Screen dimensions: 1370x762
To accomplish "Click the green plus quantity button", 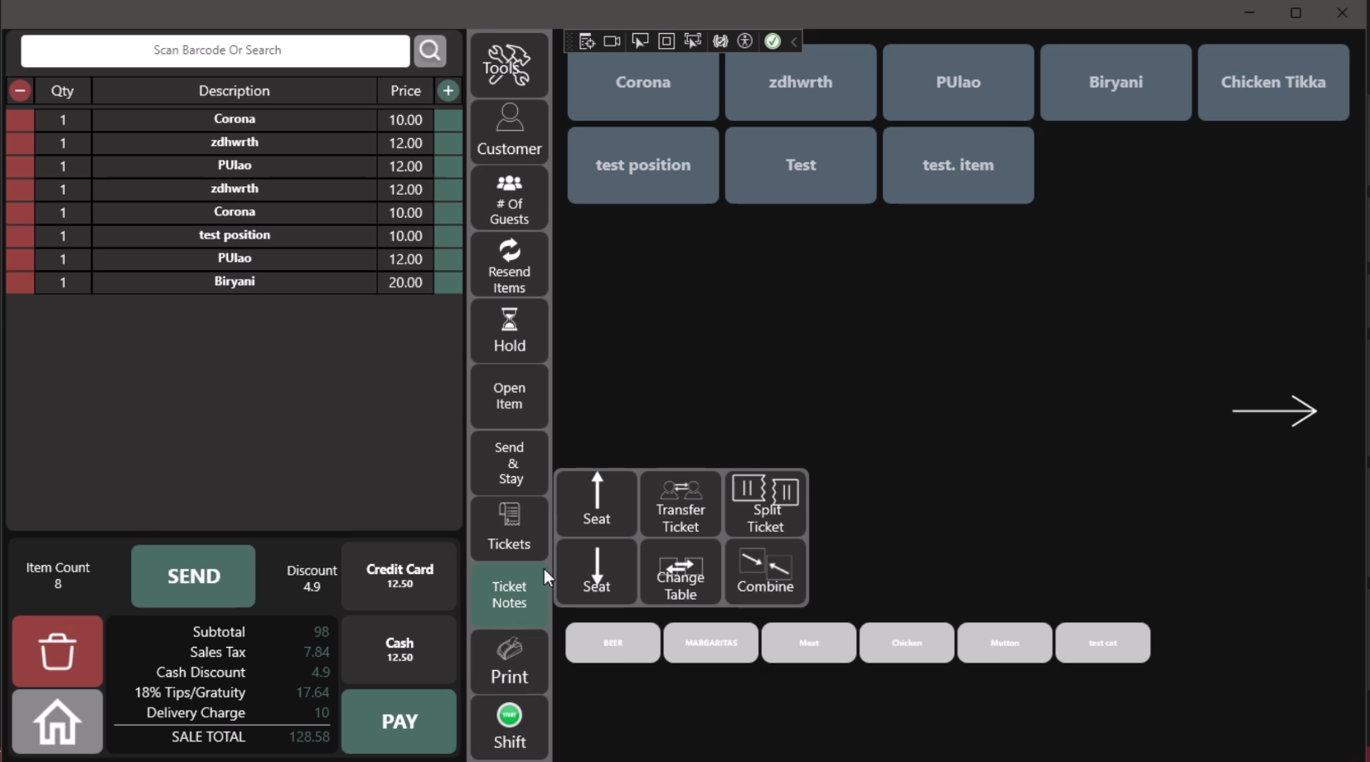I will point(448,90).
